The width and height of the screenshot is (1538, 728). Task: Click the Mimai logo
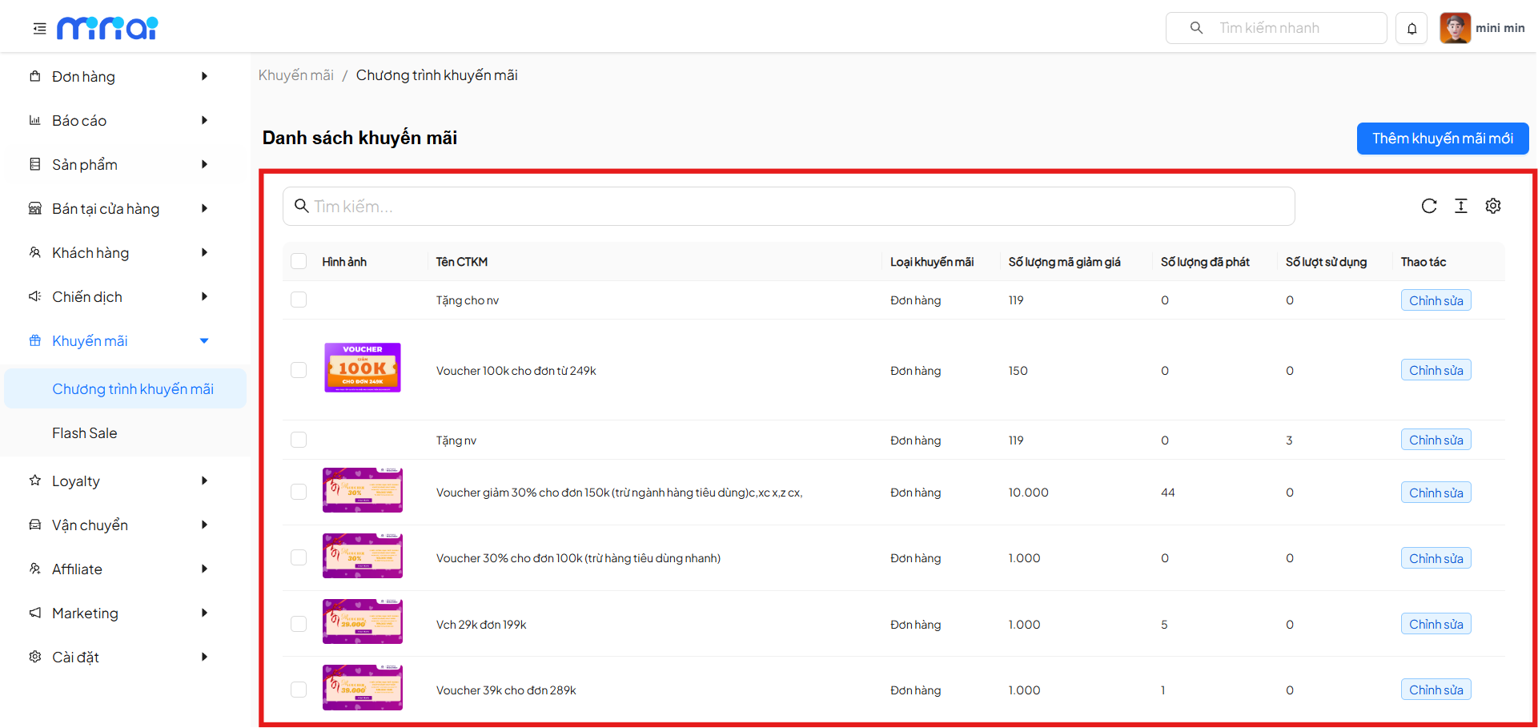[x=107, y=29]
